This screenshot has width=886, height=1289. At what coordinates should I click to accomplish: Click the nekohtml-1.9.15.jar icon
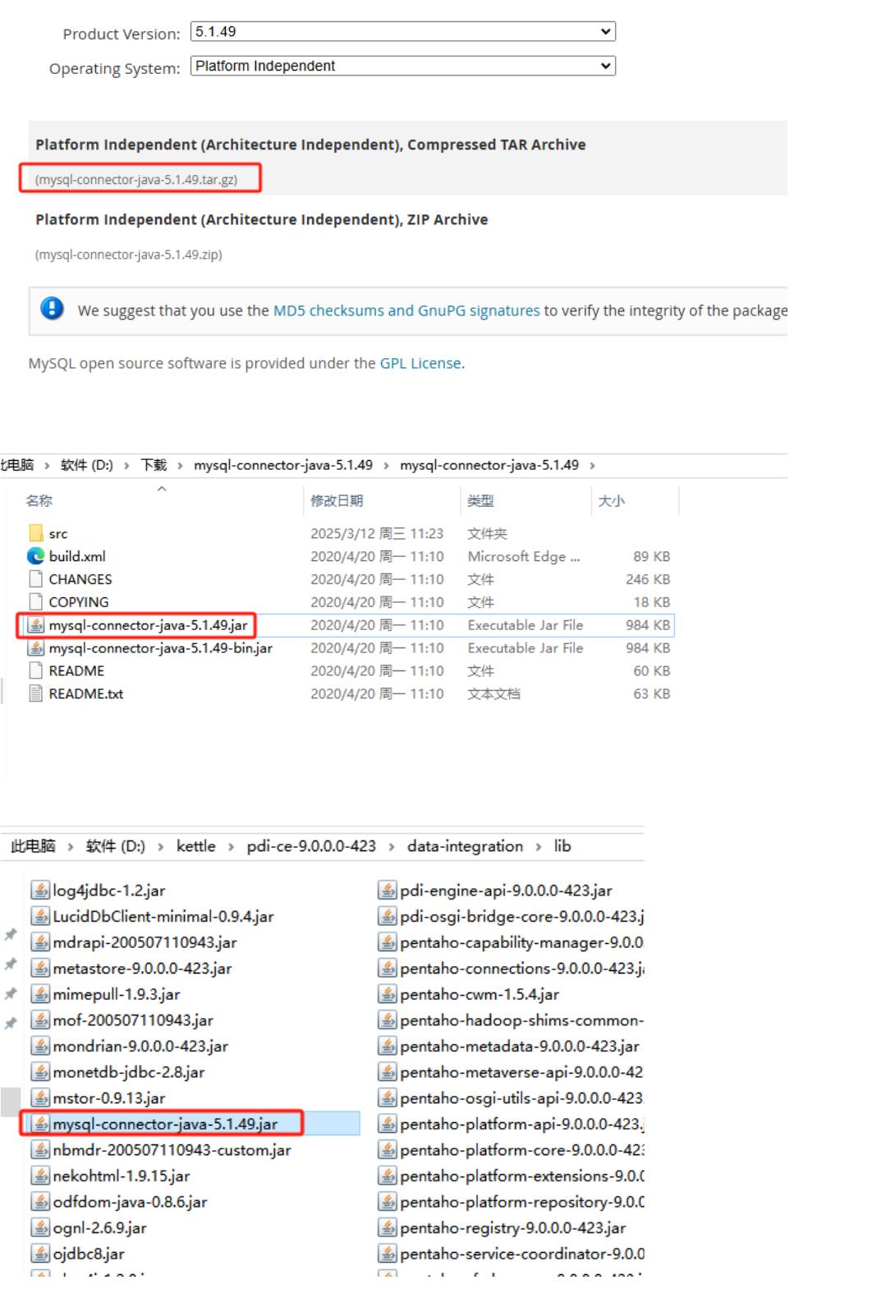tap(40, 1176)
